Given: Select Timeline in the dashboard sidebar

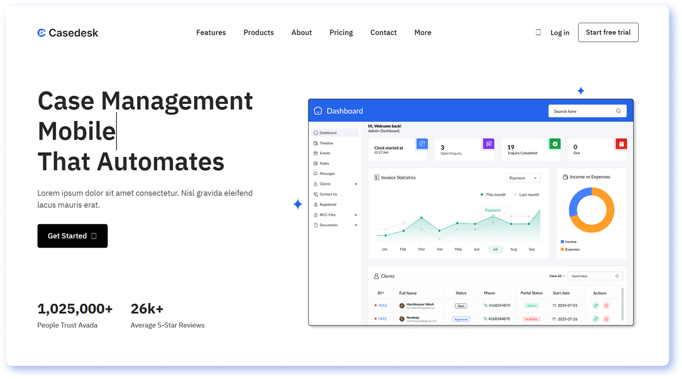Looking at the screenshot, I should [x=326, y=143].
